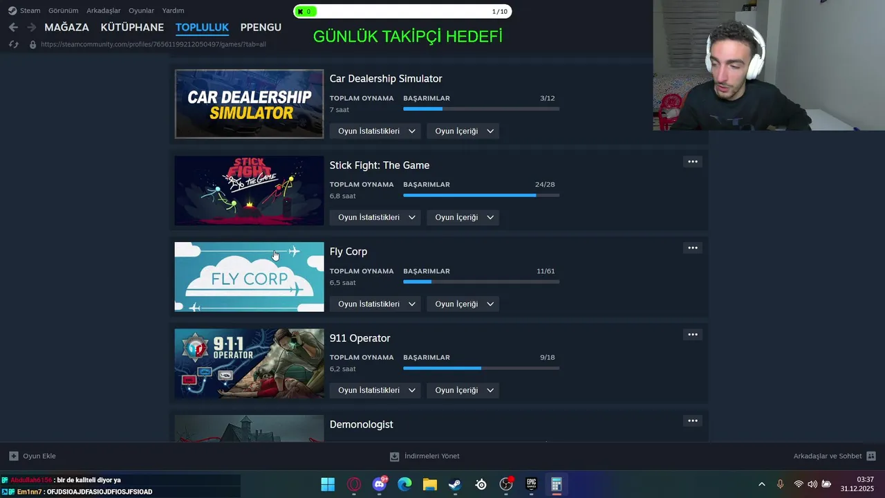Switch to the KÜTÜPHANE tab
The height and width of the screenshot is (498, 885).
point(132,27)
